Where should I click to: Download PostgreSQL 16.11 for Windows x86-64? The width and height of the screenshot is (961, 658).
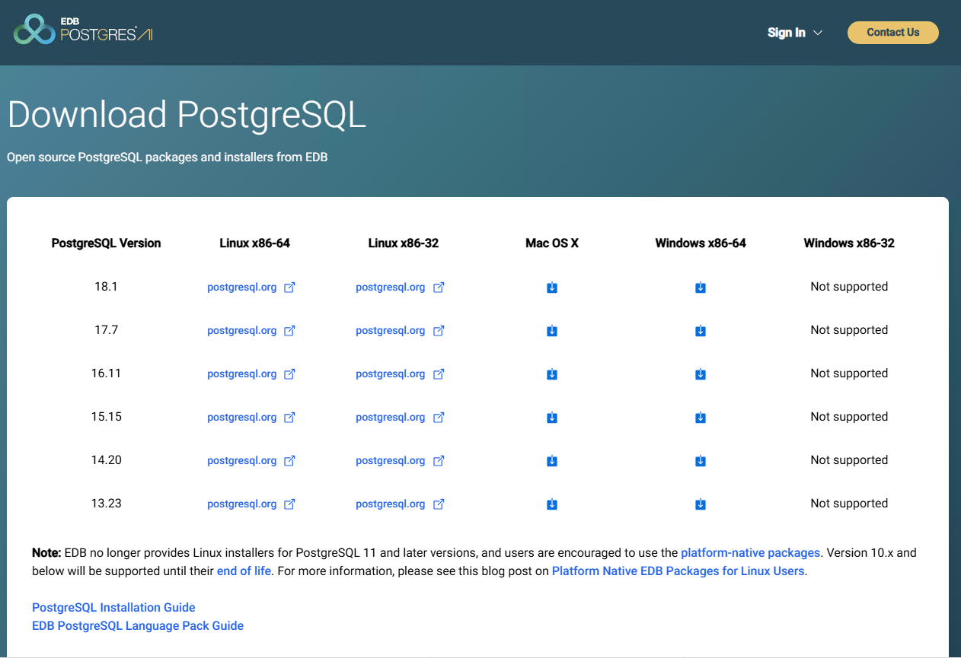[x=701, y=374]
